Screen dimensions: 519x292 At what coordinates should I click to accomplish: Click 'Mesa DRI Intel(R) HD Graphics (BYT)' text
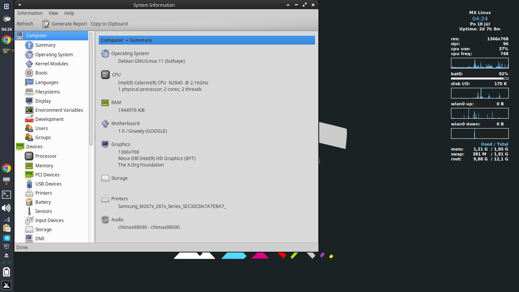tap(157, 158)
